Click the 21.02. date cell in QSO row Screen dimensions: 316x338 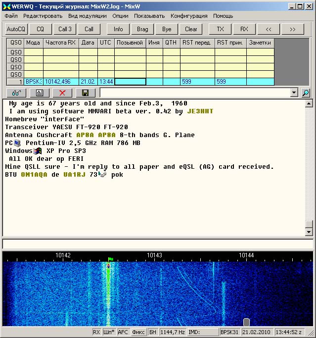88,82
